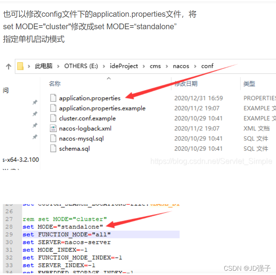
Task: Navigate to OTHERS (E:) breadcrumb
Action: click(x=81, y=66)
